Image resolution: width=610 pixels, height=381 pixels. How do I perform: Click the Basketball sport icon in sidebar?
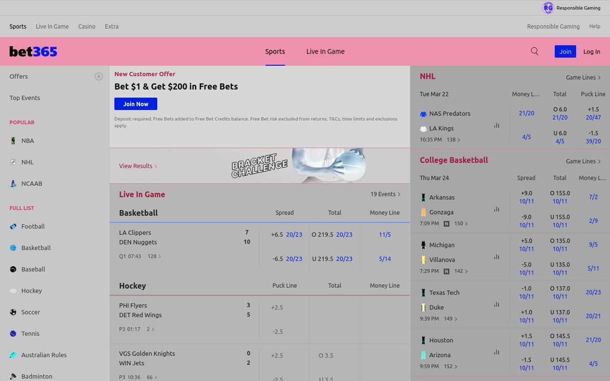(13, 248)
